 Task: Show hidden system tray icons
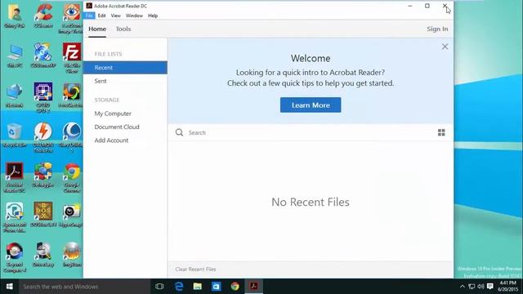tap(463, 287)
